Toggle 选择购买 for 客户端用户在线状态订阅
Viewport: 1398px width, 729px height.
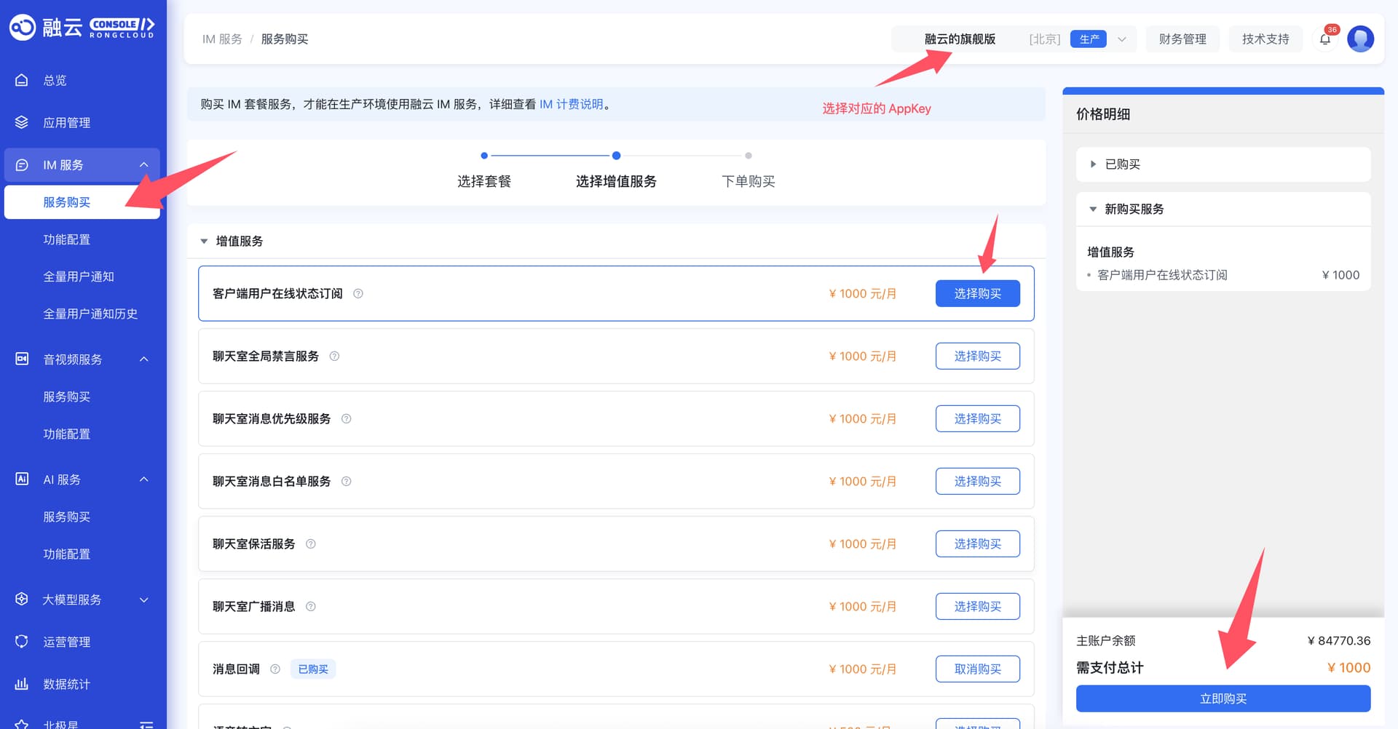click(x=977, y=294)
